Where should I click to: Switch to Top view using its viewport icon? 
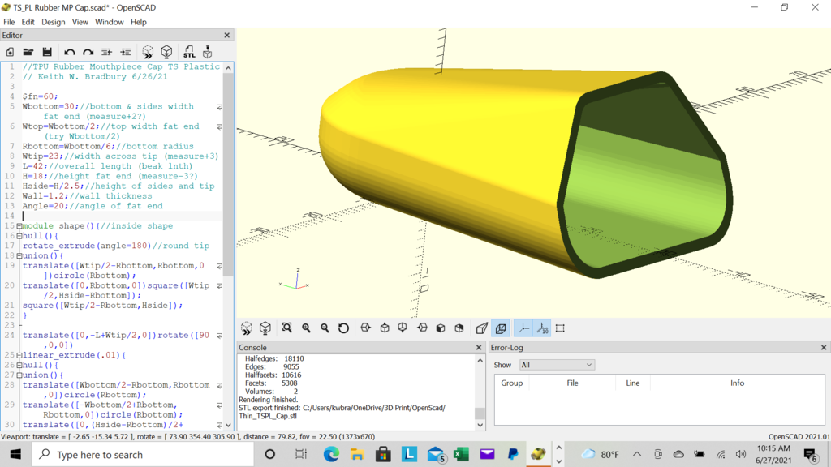coord(385,328)
